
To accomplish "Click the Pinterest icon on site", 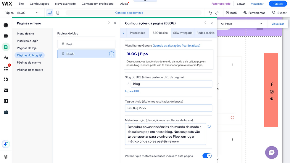I will (x=272, y=99).
